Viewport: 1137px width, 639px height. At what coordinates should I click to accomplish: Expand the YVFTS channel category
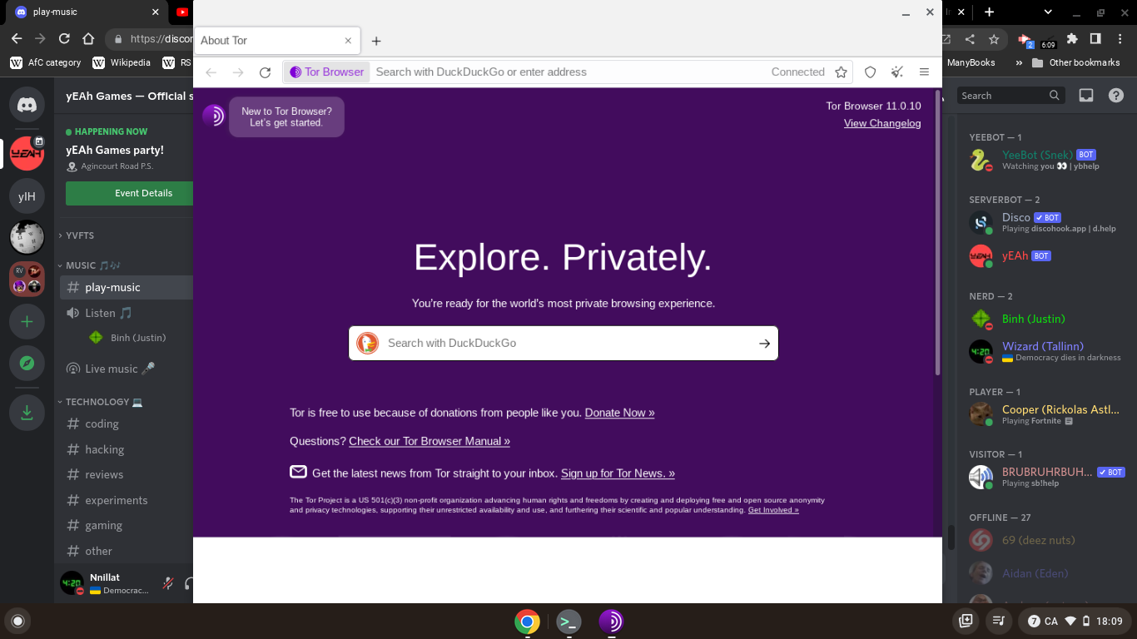pos(79,235)
